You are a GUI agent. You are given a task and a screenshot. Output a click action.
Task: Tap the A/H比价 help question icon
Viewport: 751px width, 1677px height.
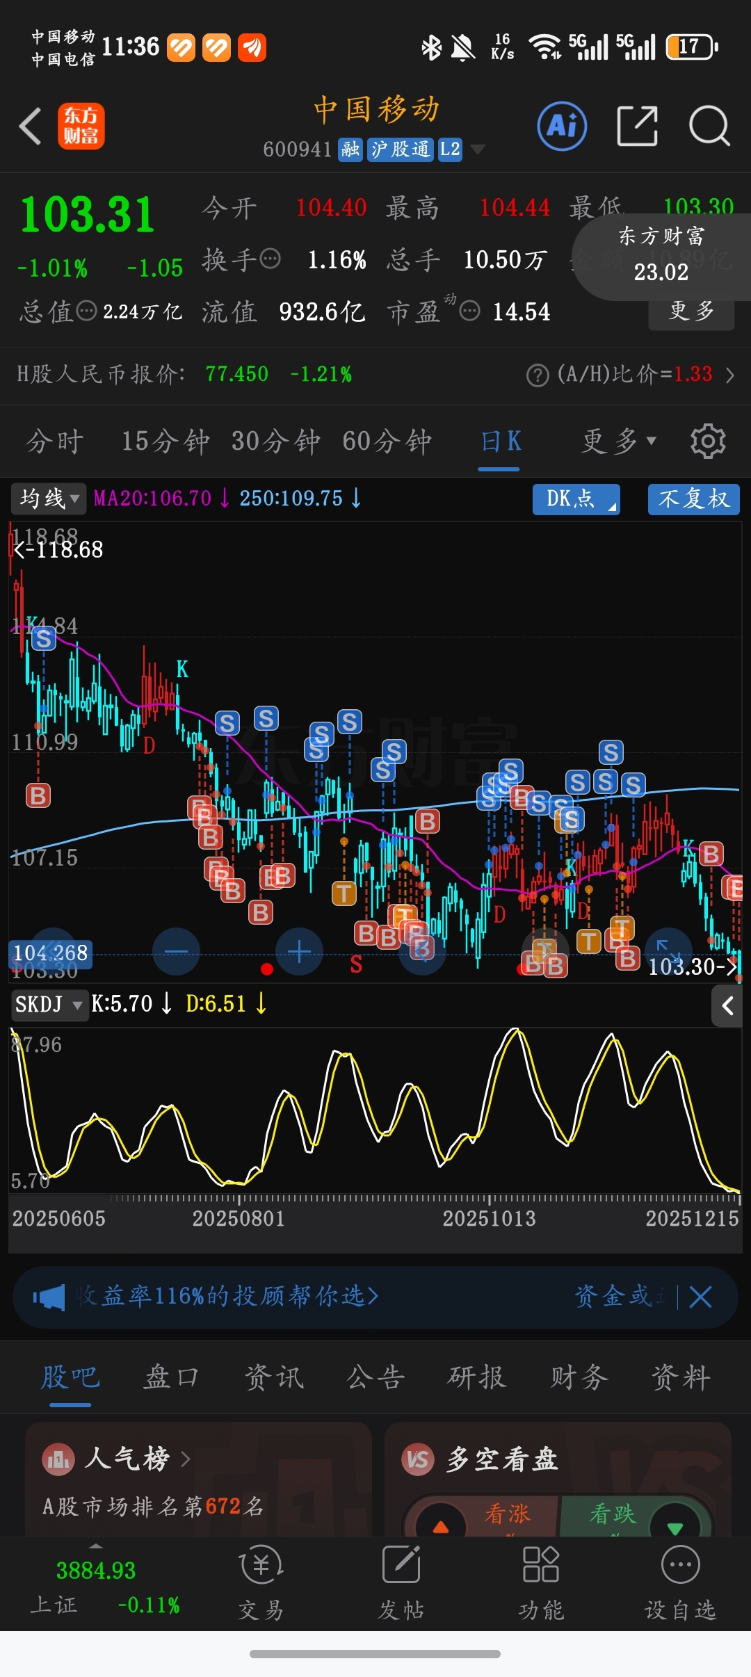[x=538, y=375]
